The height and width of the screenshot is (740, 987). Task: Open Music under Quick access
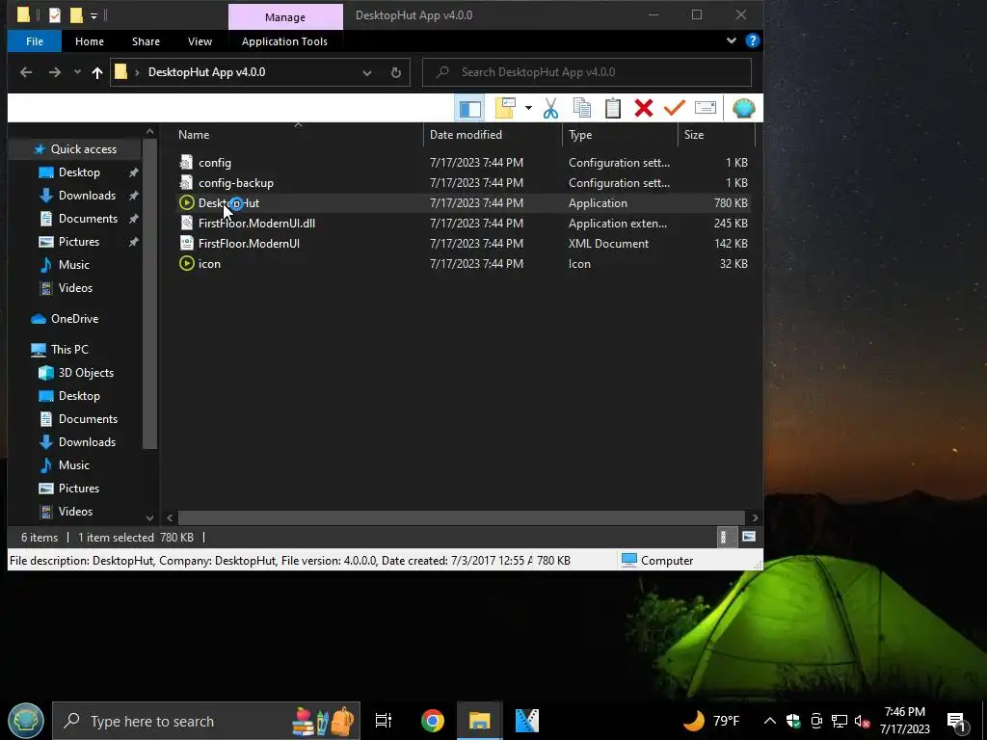tap(73, 265)
